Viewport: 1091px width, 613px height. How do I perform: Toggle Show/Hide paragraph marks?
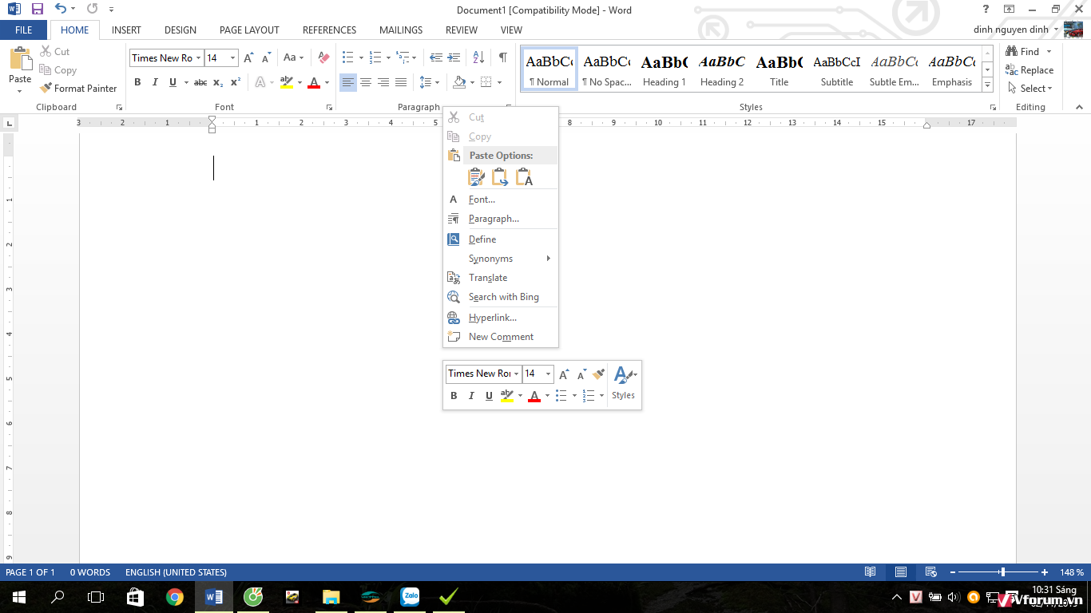tap(502, 57)
